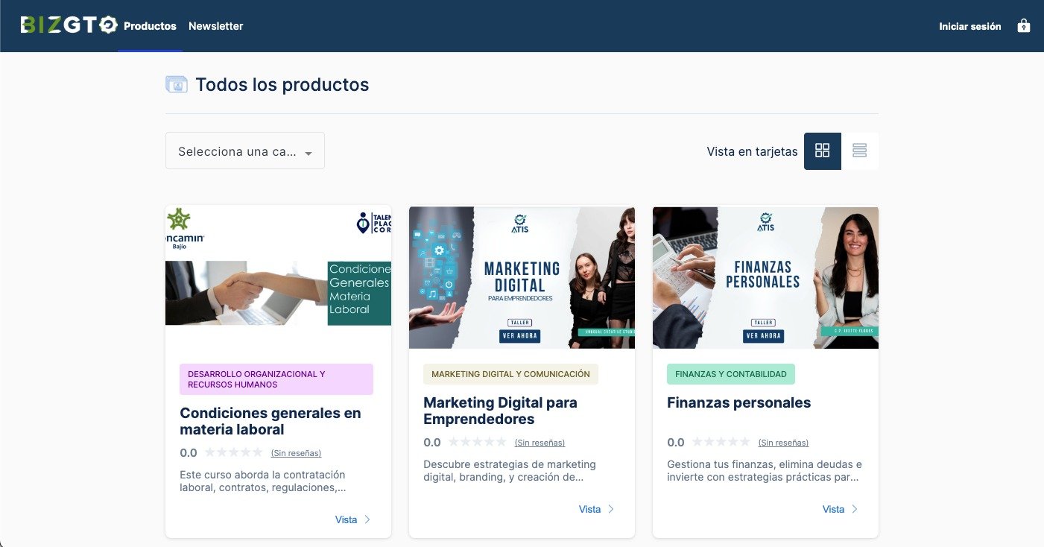
Task: Open the Marketing Digital course thumbnail
Action: [x=522, y=277]
